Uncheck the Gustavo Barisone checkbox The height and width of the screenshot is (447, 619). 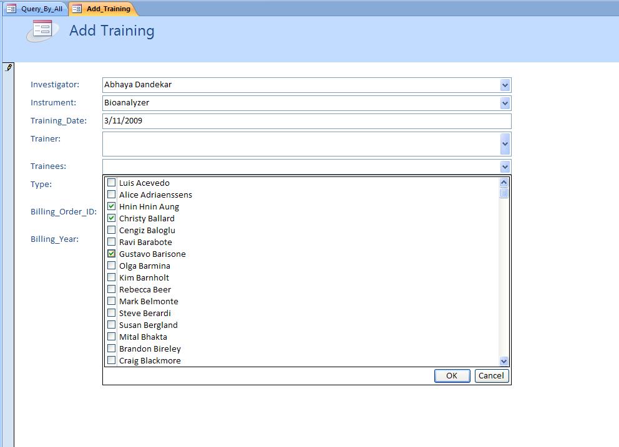pyautogui.click(x=112, y=253)
